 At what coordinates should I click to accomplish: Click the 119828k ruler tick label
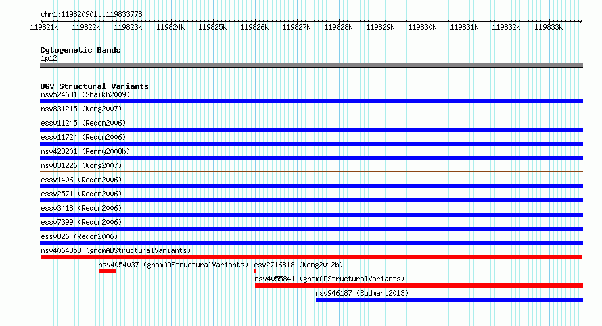(x=338, y=27)
